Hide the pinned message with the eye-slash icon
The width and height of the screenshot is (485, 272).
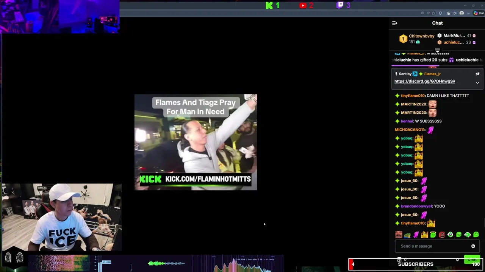[x=477, y=74]
